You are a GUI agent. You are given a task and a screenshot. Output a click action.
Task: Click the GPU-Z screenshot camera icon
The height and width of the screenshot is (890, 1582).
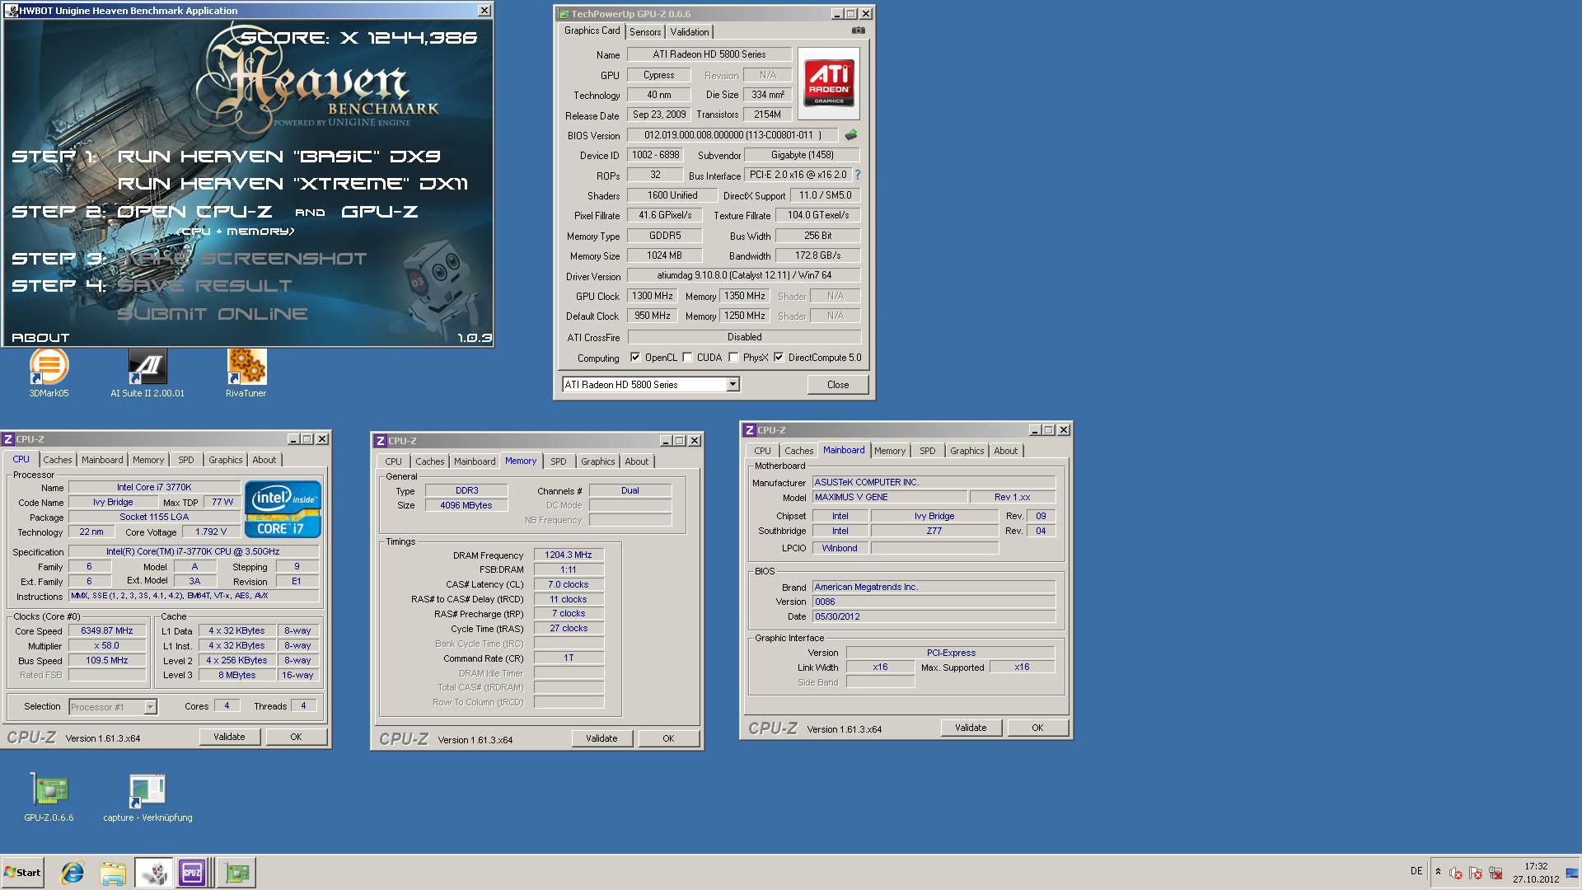click(859, 30)
